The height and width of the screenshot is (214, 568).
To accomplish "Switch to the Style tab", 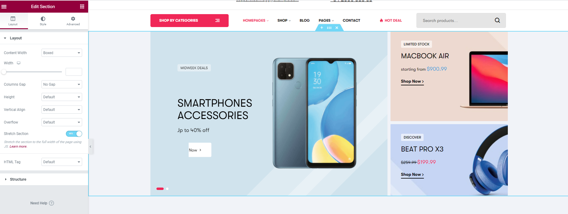I will pos(43,21).
